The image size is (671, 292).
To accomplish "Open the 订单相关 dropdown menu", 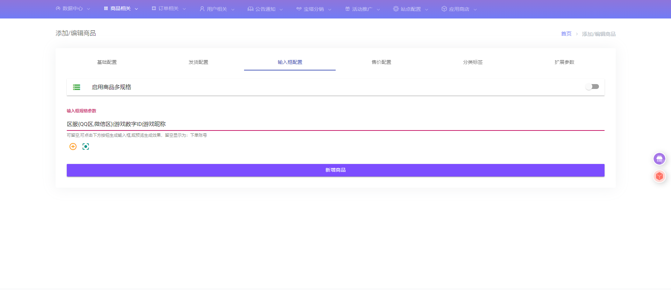I will (x=169, y=9).
